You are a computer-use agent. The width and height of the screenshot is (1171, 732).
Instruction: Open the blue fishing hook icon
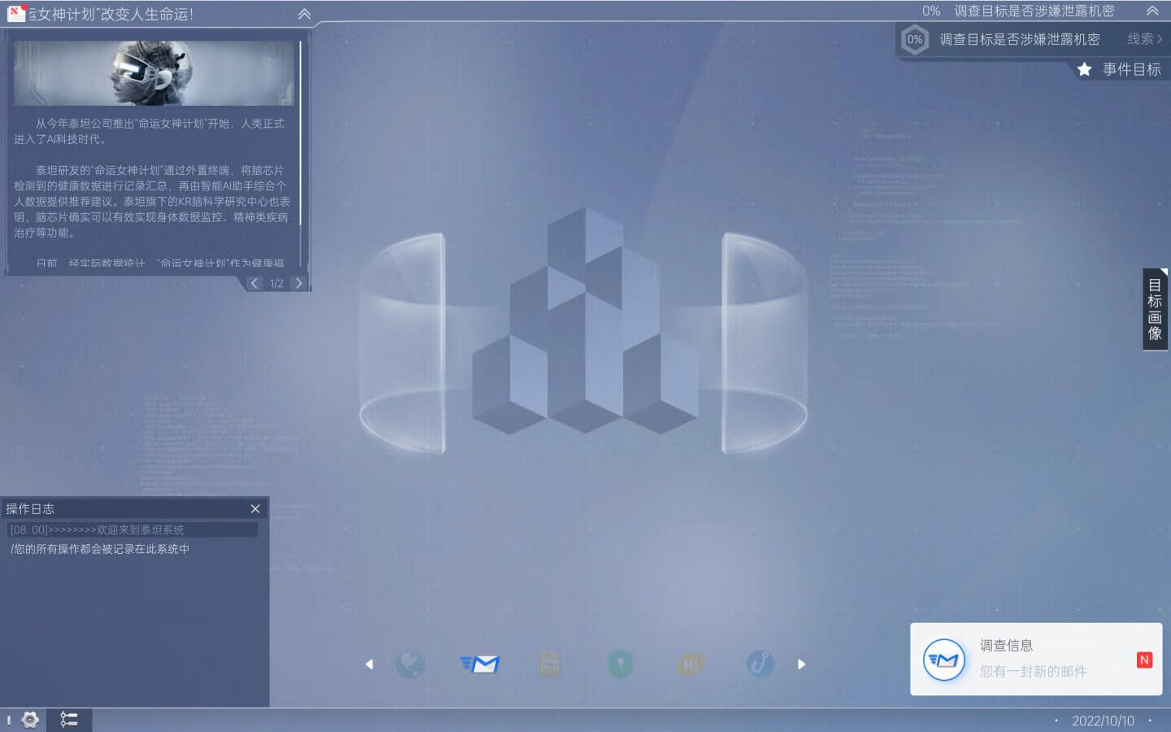760,664
